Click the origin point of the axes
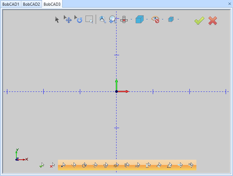The image size is (233, 176). coord(116,91)
